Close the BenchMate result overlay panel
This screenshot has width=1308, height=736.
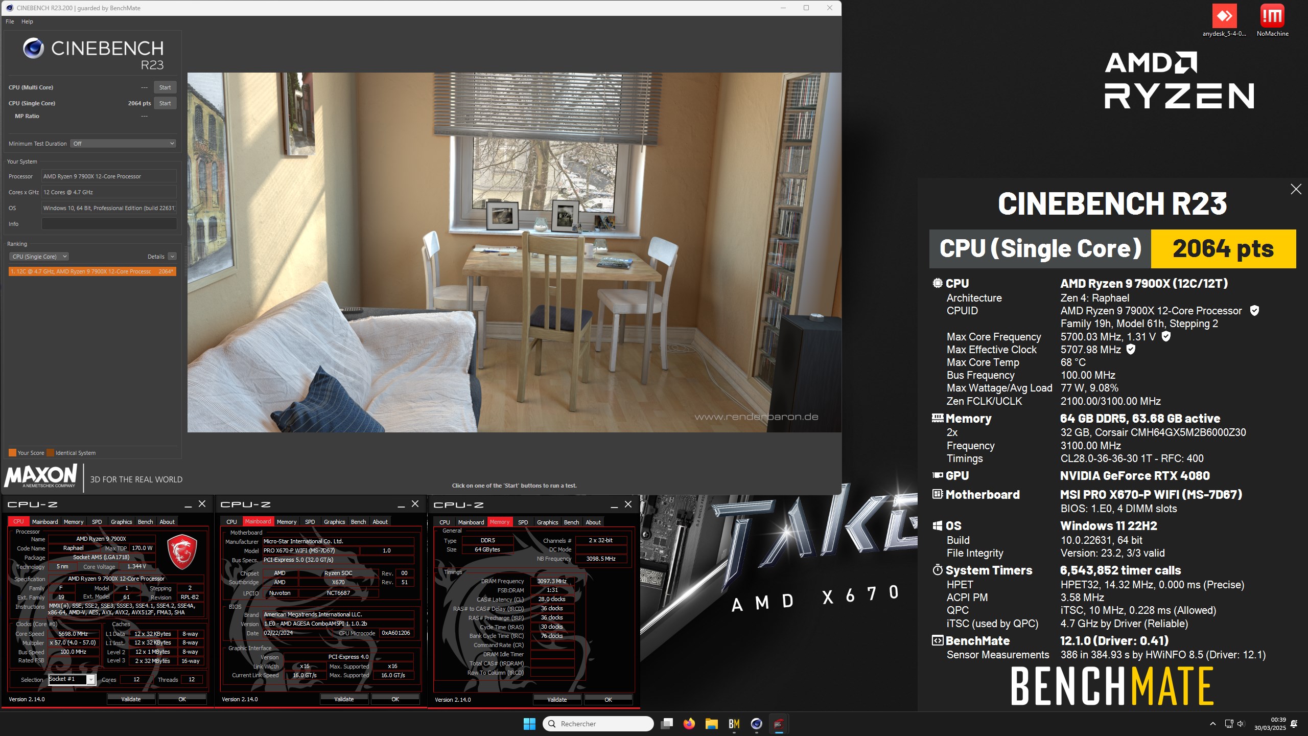pyautogui.click(x=1296, y=189)
